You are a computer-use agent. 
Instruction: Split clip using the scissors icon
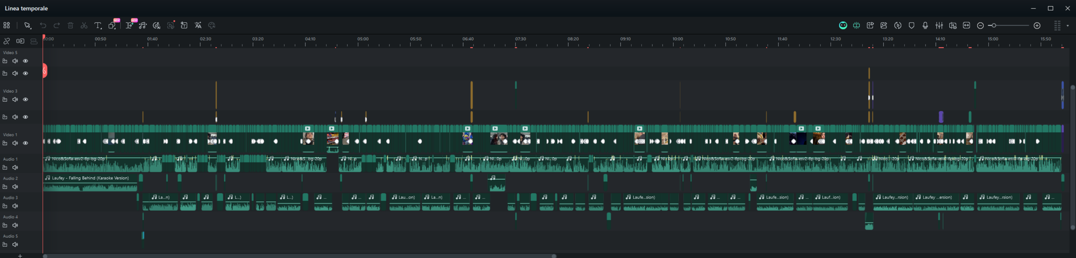[84, 25]
